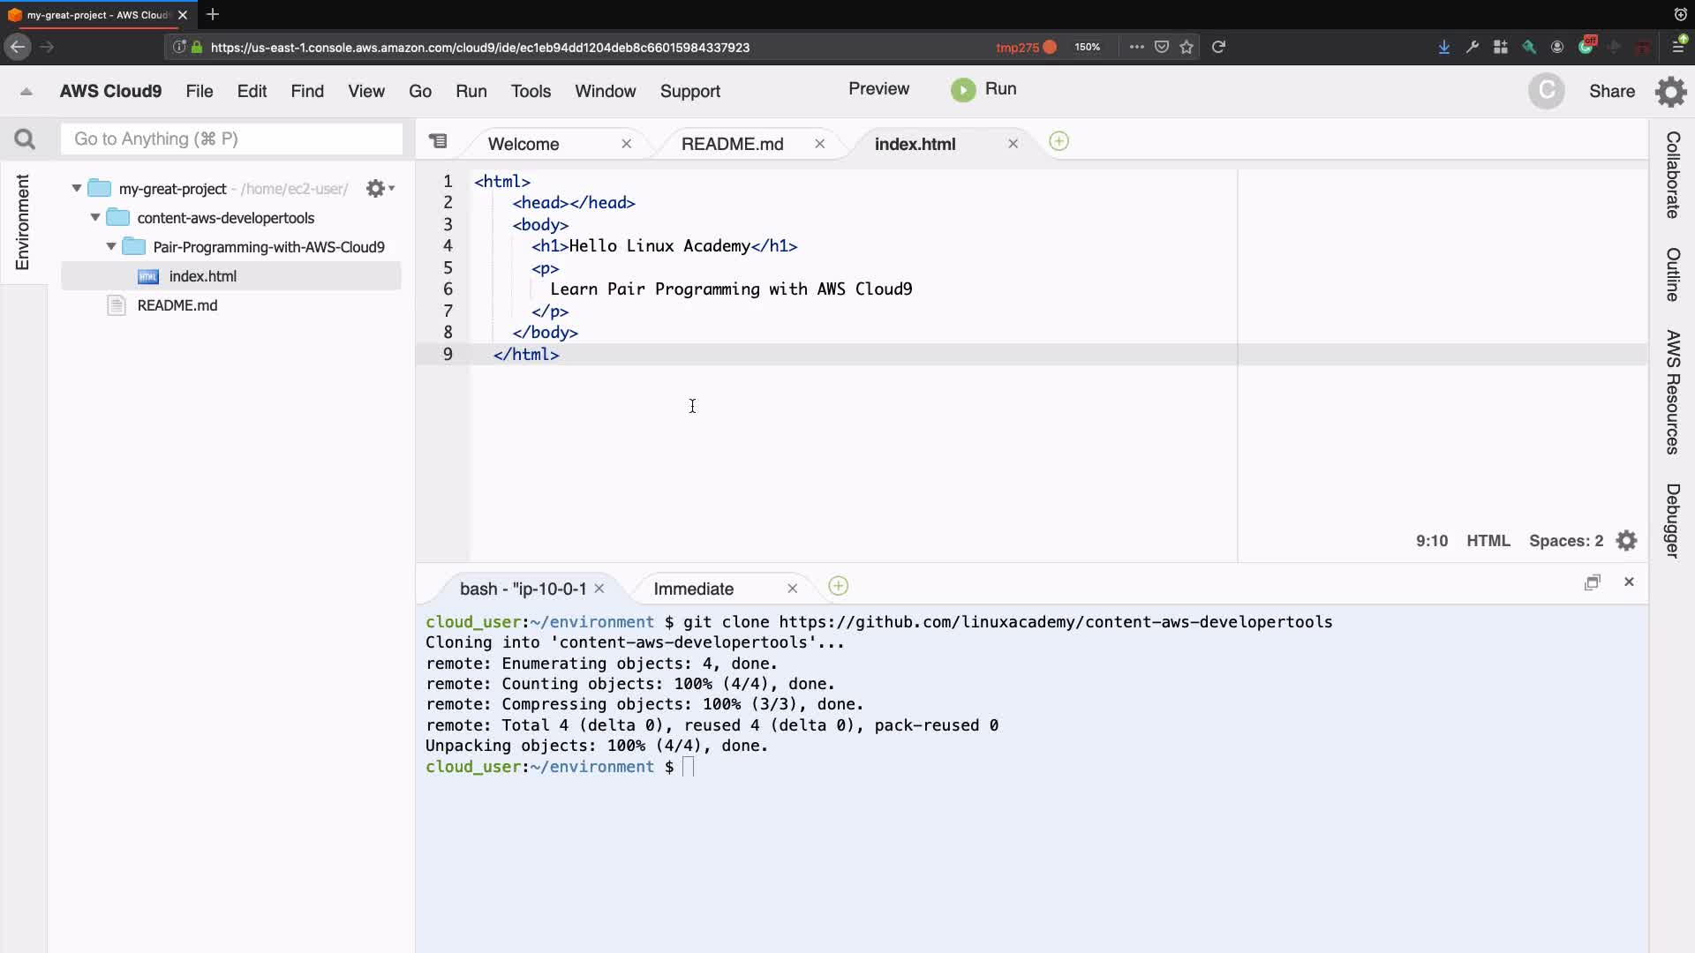Screen dimensions: 1695x953
Task: Click the Go to Anything search field
Action: (231, 139)
